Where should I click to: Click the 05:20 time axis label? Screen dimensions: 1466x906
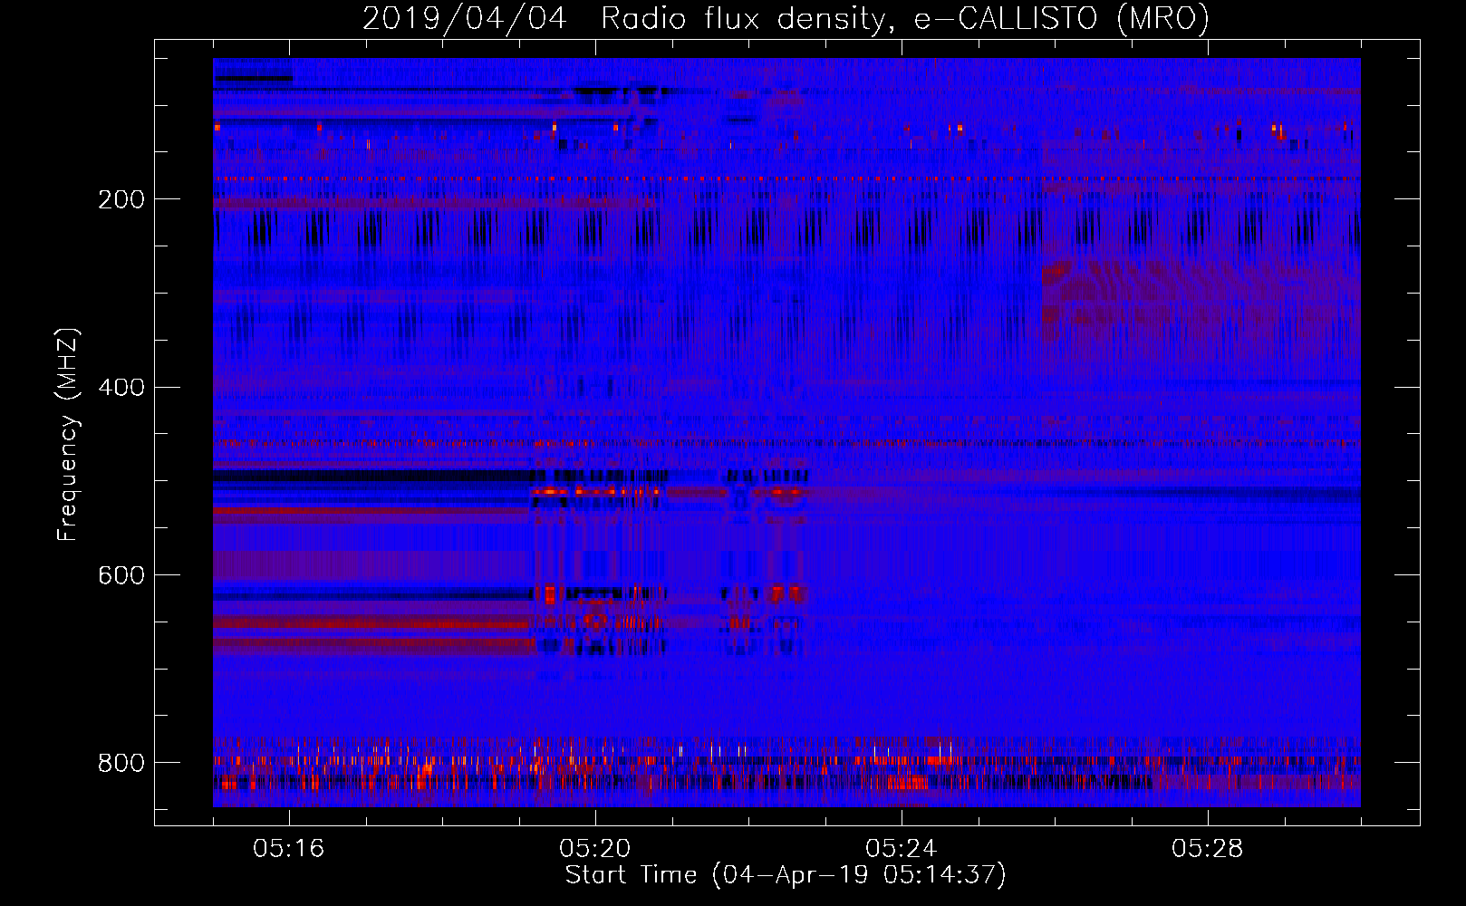point(595,849)
